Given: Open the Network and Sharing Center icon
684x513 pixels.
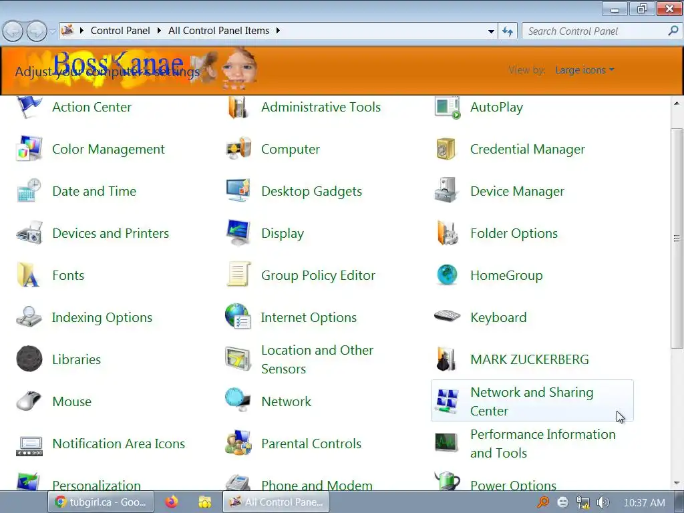Looking at the screenshot, I should coord(447,401).
